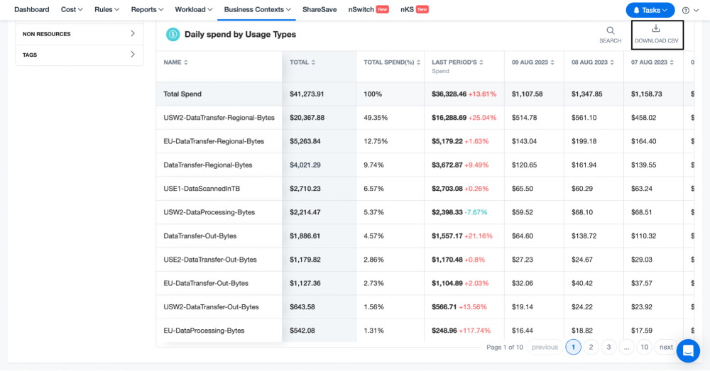Image resolution: width=710 pixels, height=371 pixels.
Task: Sort by the TOTAL column arrows
Action: (x=313, y=62)
